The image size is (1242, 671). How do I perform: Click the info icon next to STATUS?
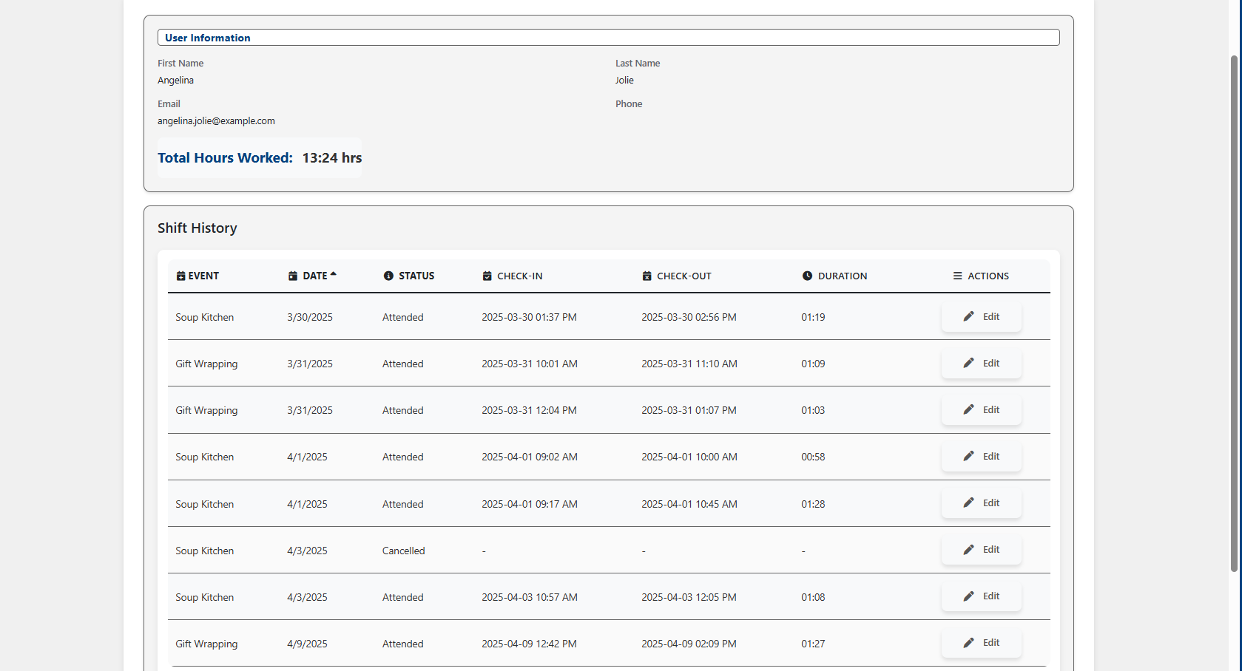click(389, 276)
